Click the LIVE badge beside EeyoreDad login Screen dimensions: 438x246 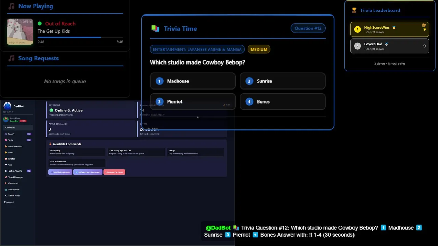(x=23, y=121)
